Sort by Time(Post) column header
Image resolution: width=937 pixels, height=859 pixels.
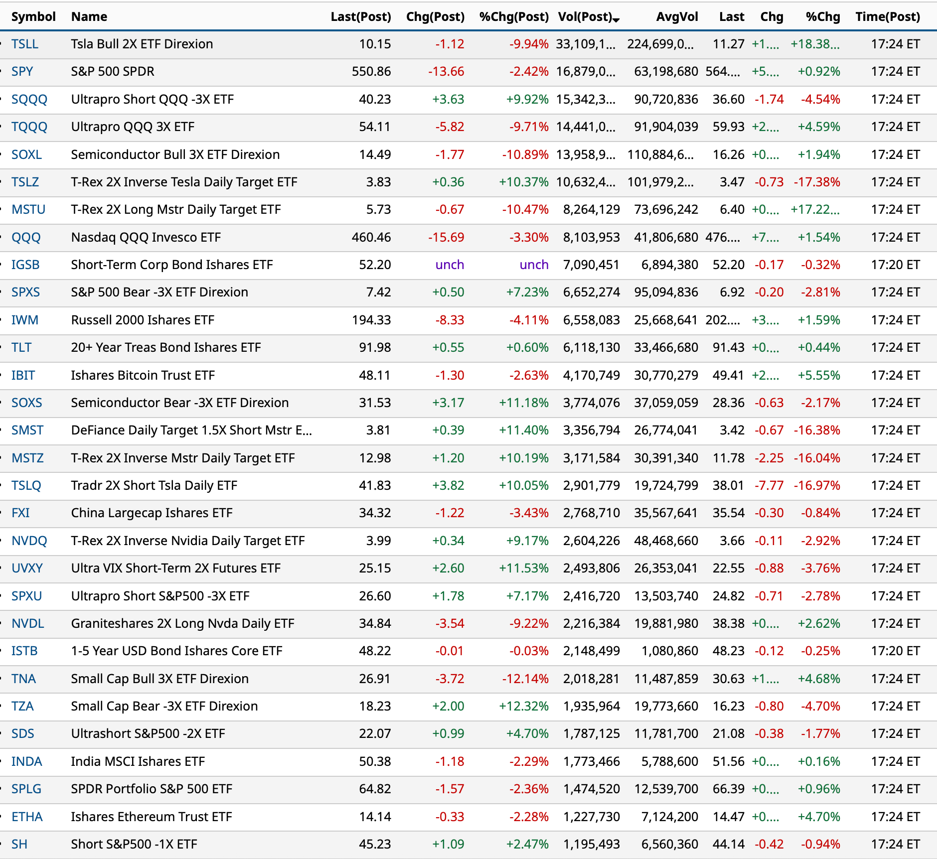887,17
